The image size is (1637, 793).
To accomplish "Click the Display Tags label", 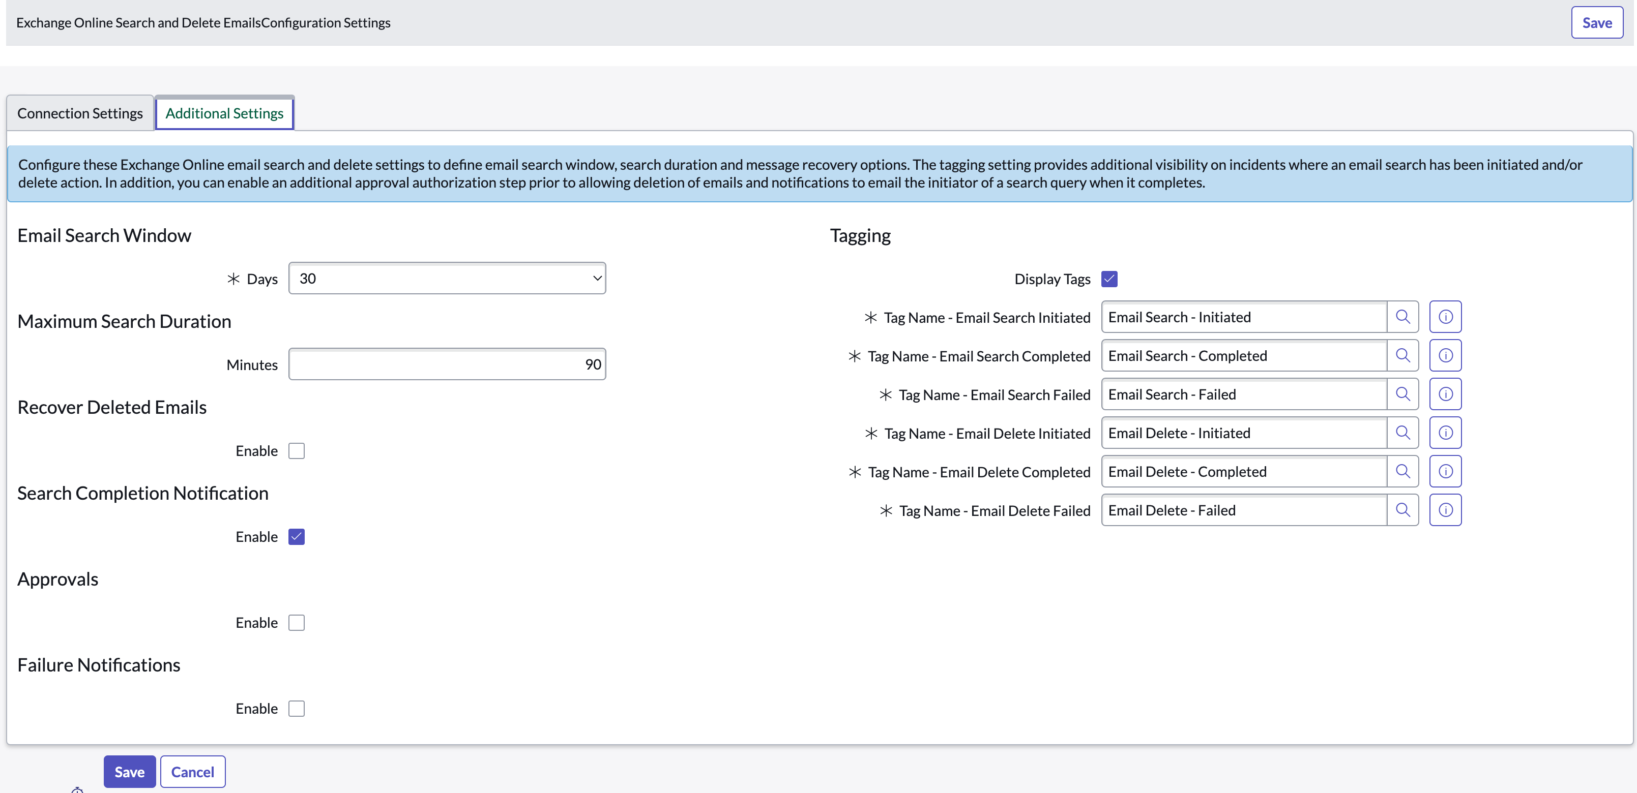I will coord(1053,280).
